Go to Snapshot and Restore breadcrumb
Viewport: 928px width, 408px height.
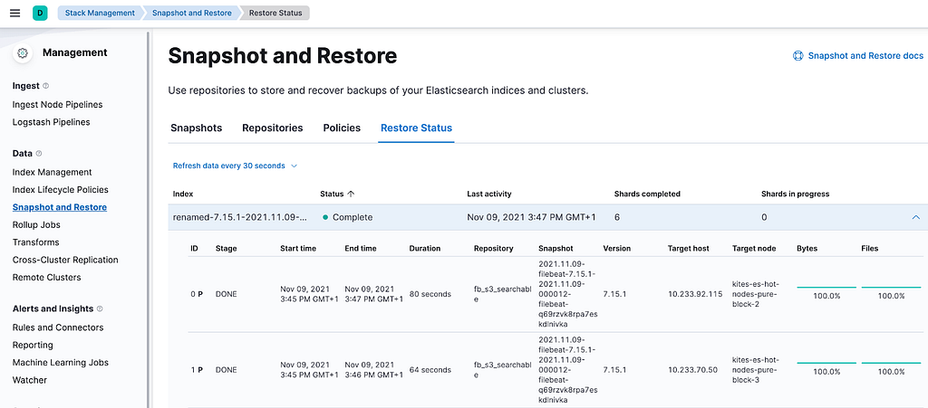pyautogui.click(x=192, y=13)
